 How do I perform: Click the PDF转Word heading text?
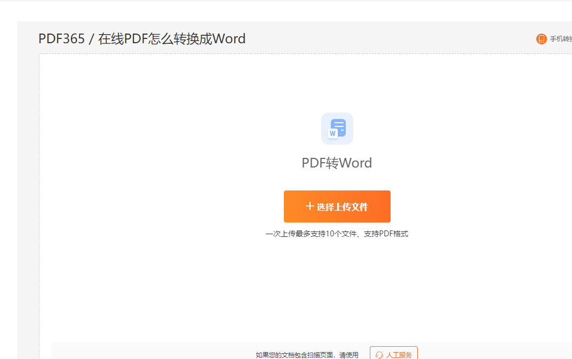(337, 163)
